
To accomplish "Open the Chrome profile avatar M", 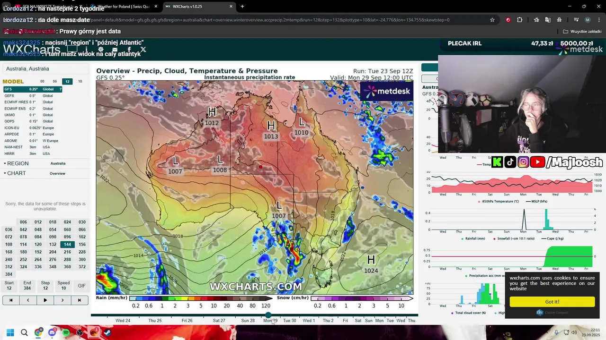I will [x=588, y=20].
